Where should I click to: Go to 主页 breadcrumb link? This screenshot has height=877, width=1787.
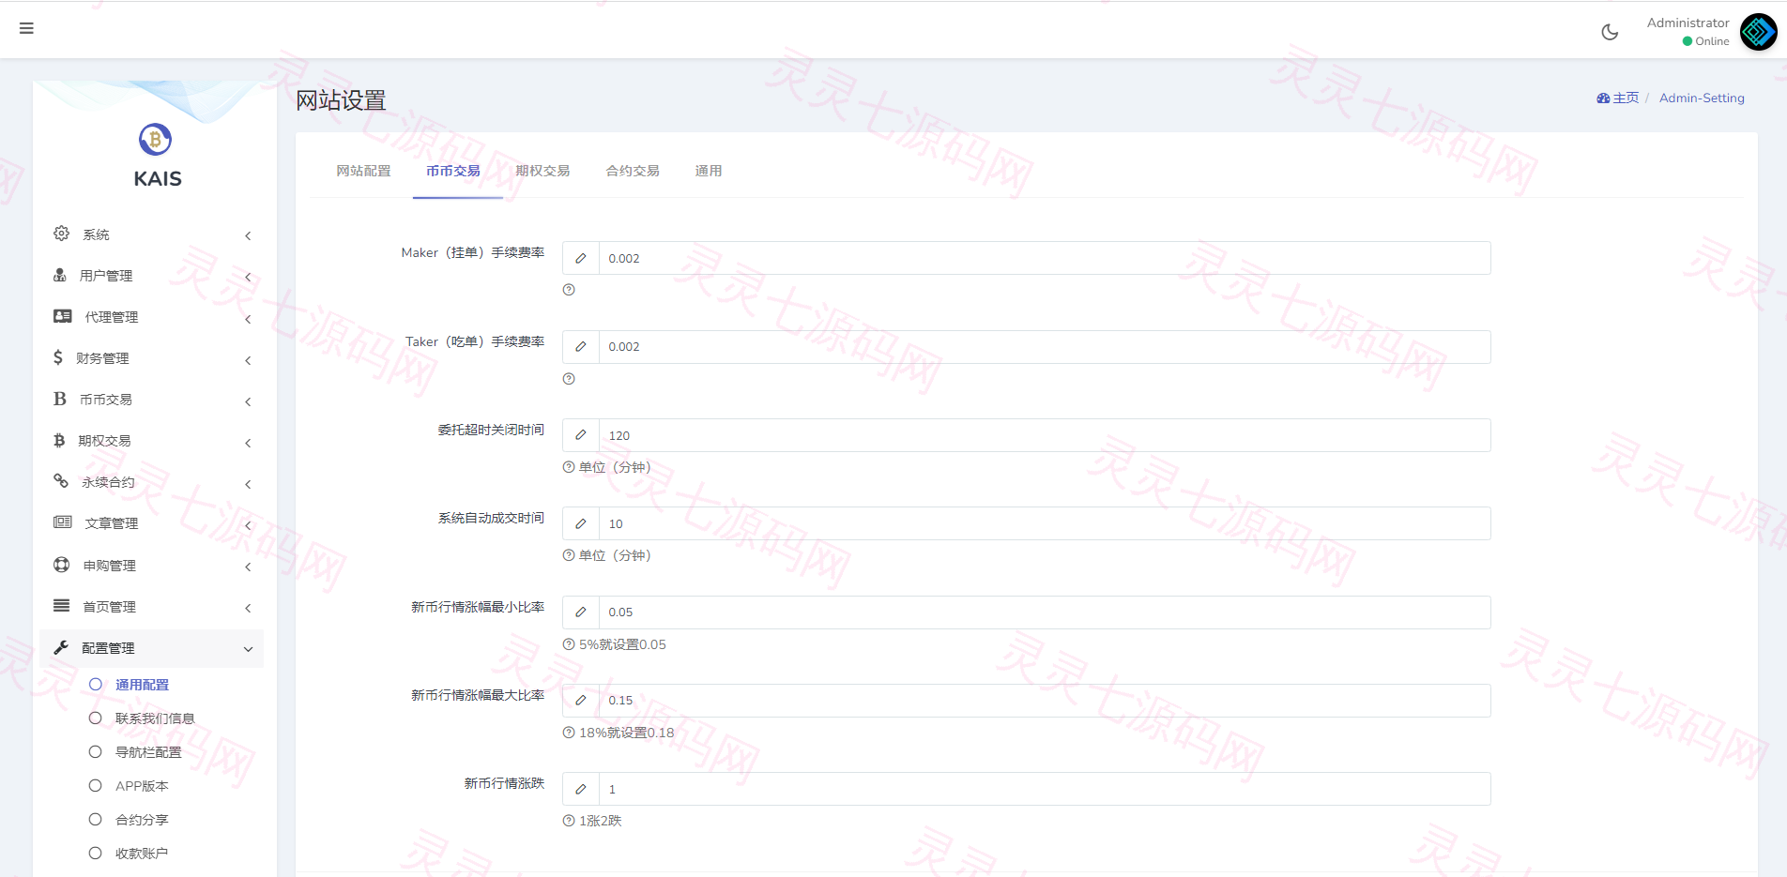click(1617, 98)
